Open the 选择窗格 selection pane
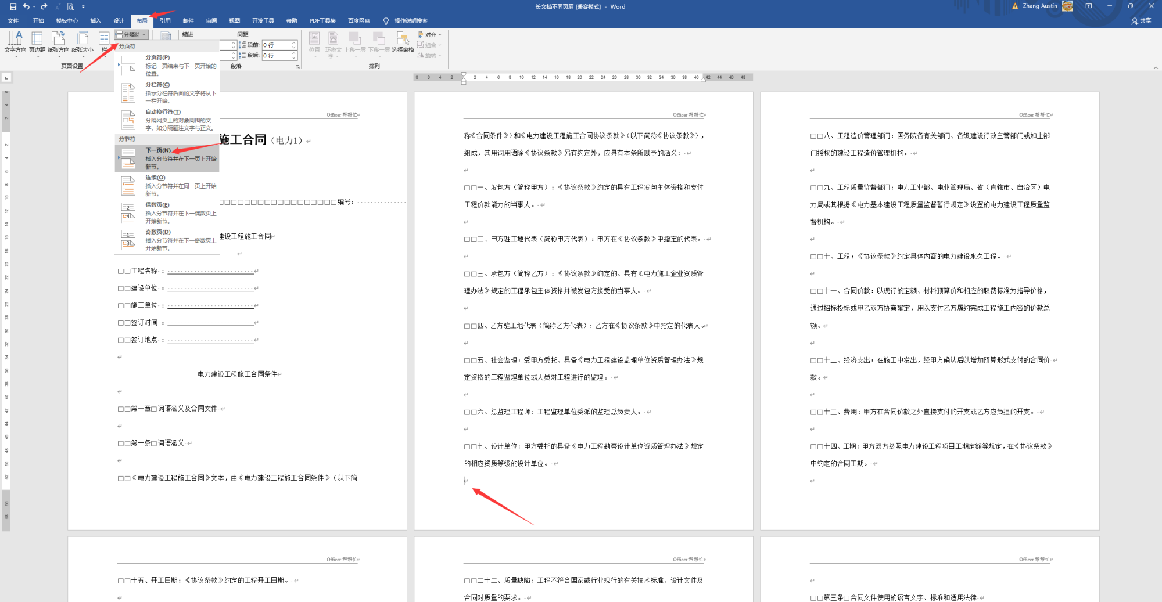 click(x=403, y=42)
